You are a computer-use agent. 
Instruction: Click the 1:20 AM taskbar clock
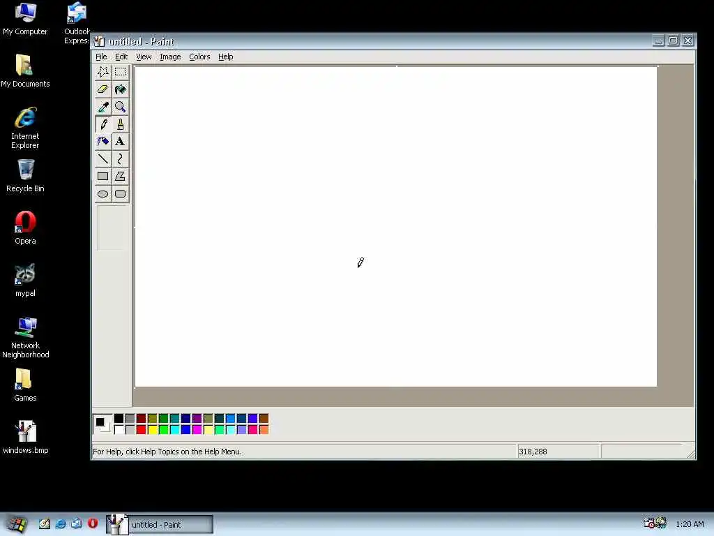click(x=690, y=524)
